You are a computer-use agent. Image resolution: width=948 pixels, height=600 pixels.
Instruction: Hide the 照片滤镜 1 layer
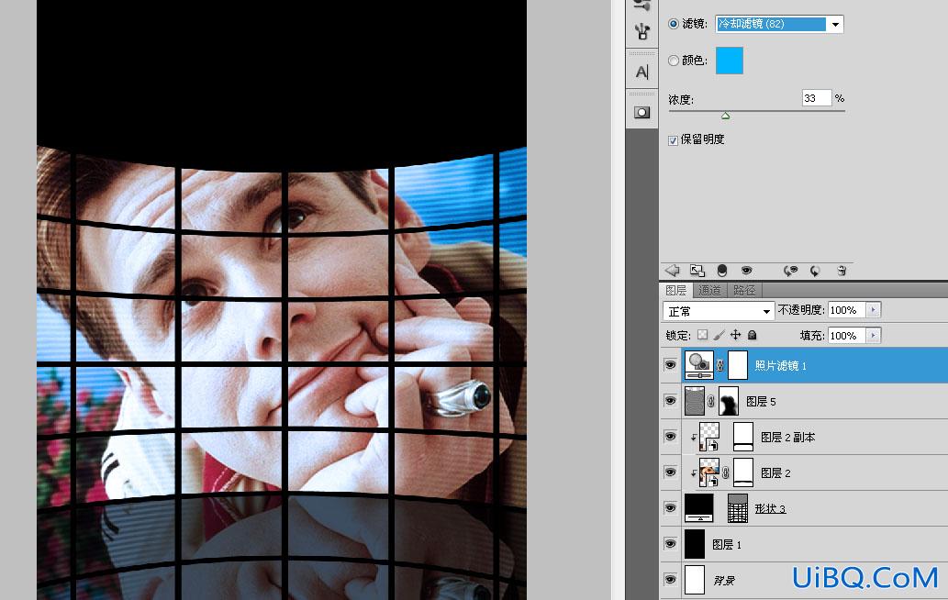[x=670, y=365]
